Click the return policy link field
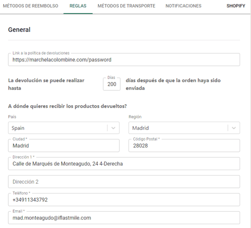The height and width of the screenshot is (228, 251). coord(124,59)
